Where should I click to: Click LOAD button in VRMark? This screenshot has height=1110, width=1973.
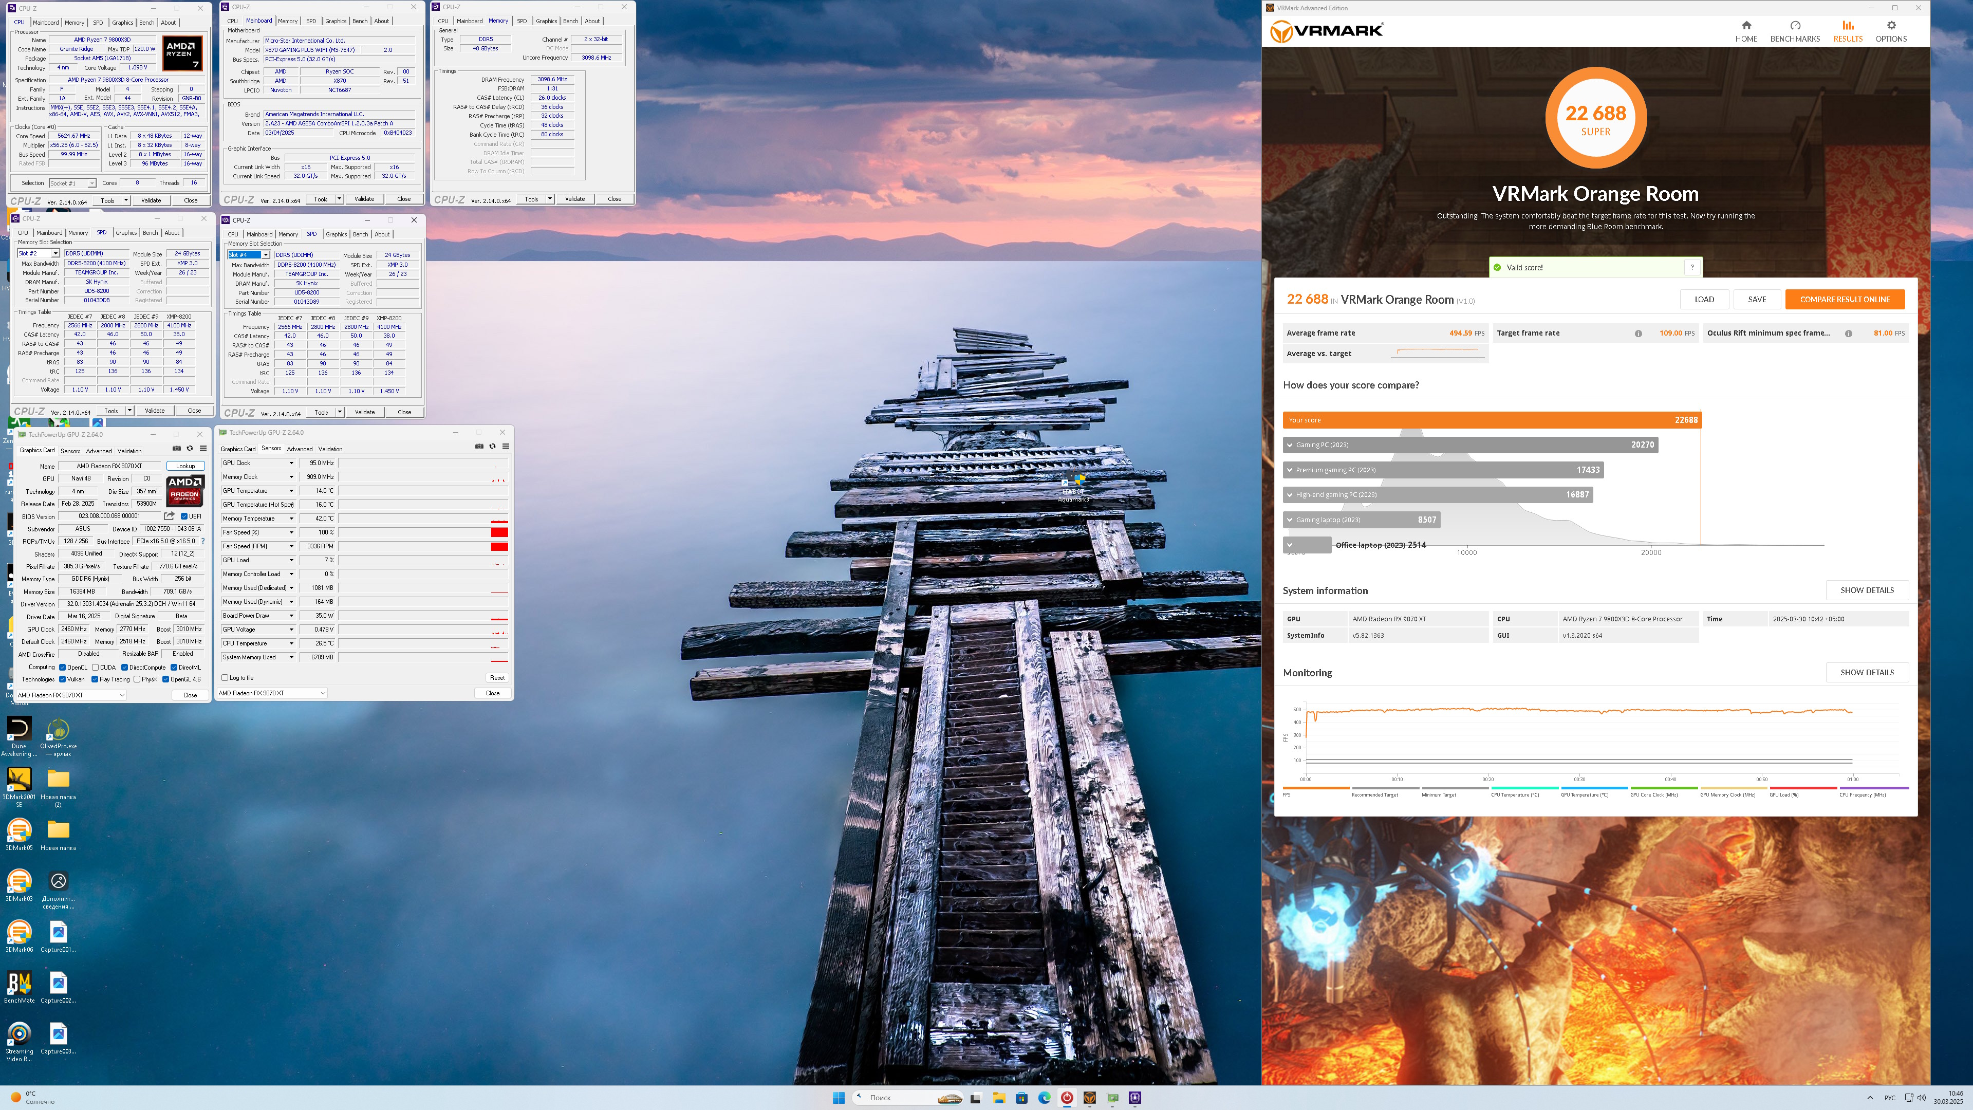point(1703,300)
